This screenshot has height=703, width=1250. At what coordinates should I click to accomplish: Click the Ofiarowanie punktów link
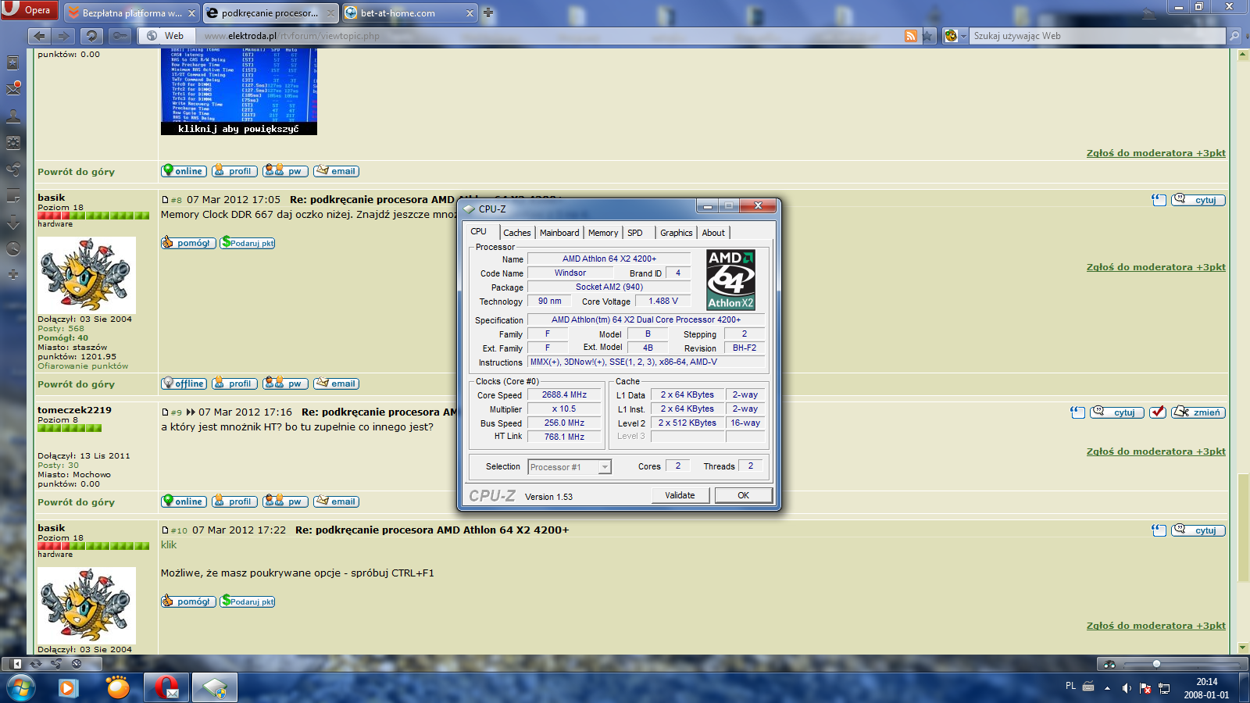[83, 366]
